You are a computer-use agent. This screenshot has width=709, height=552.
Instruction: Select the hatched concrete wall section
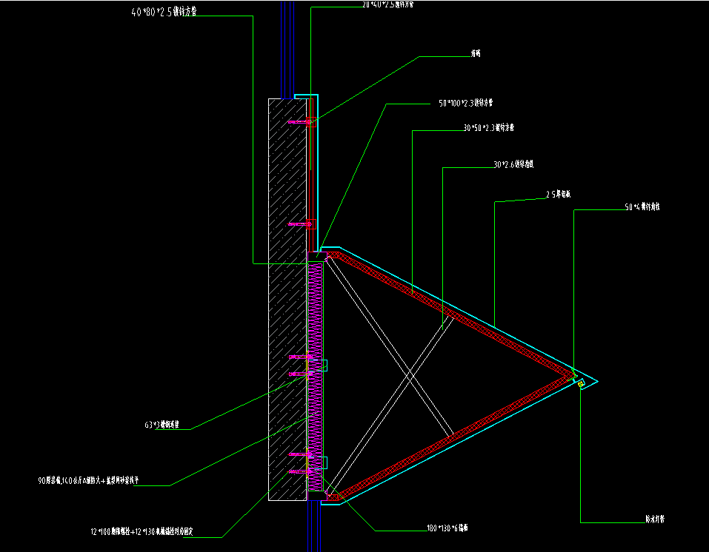(287, 300)
